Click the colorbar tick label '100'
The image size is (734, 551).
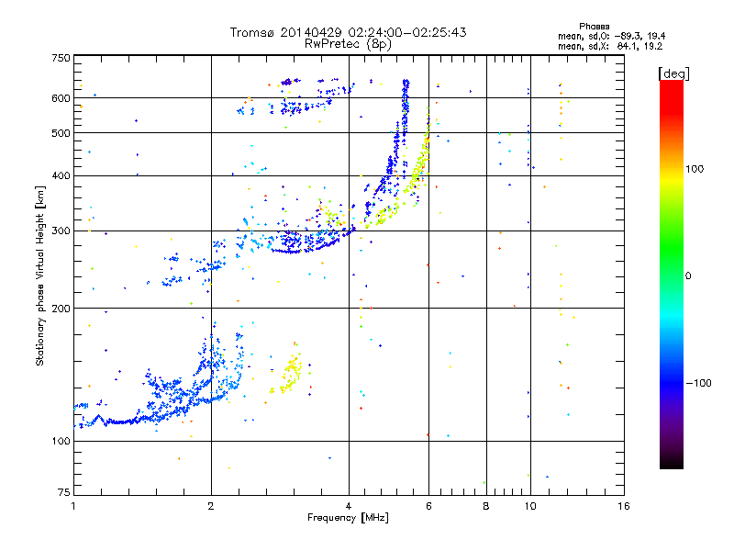[x=695, y=169]
